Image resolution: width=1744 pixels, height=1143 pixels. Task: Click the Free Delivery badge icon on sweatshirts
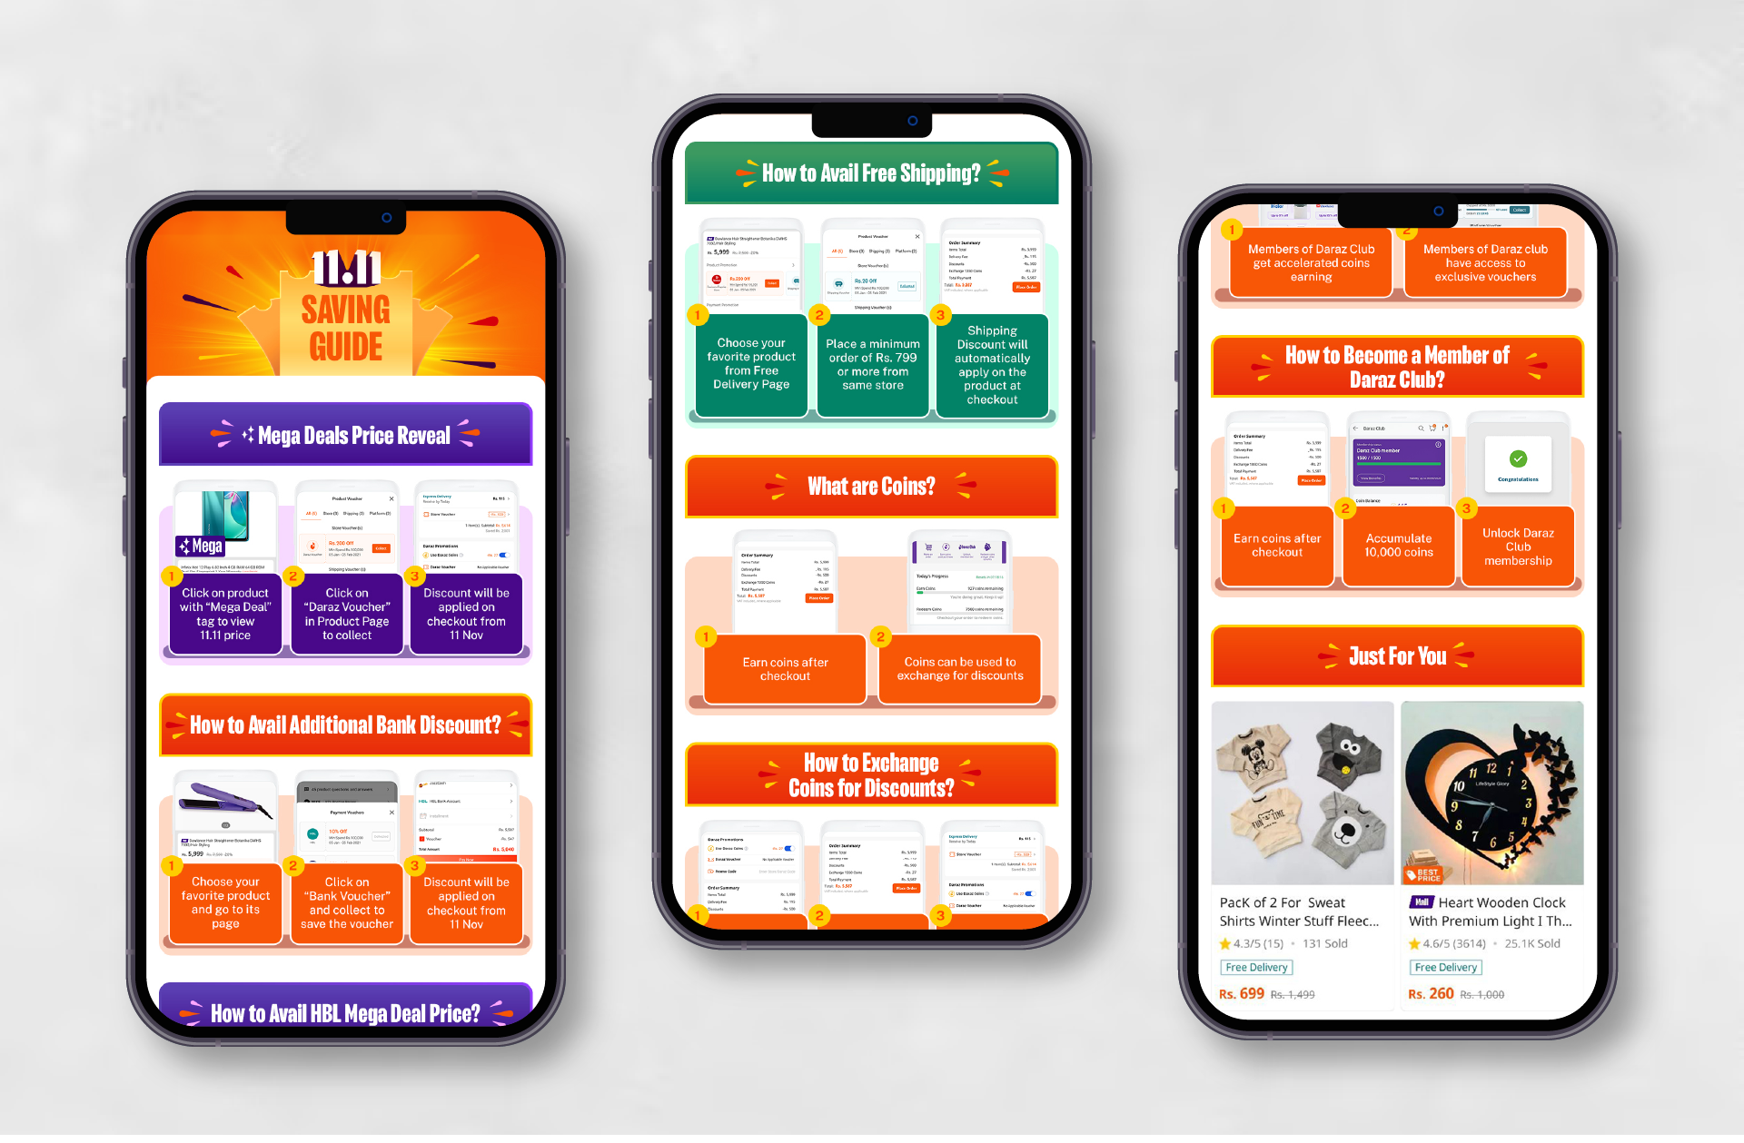tap(1256, 967)
